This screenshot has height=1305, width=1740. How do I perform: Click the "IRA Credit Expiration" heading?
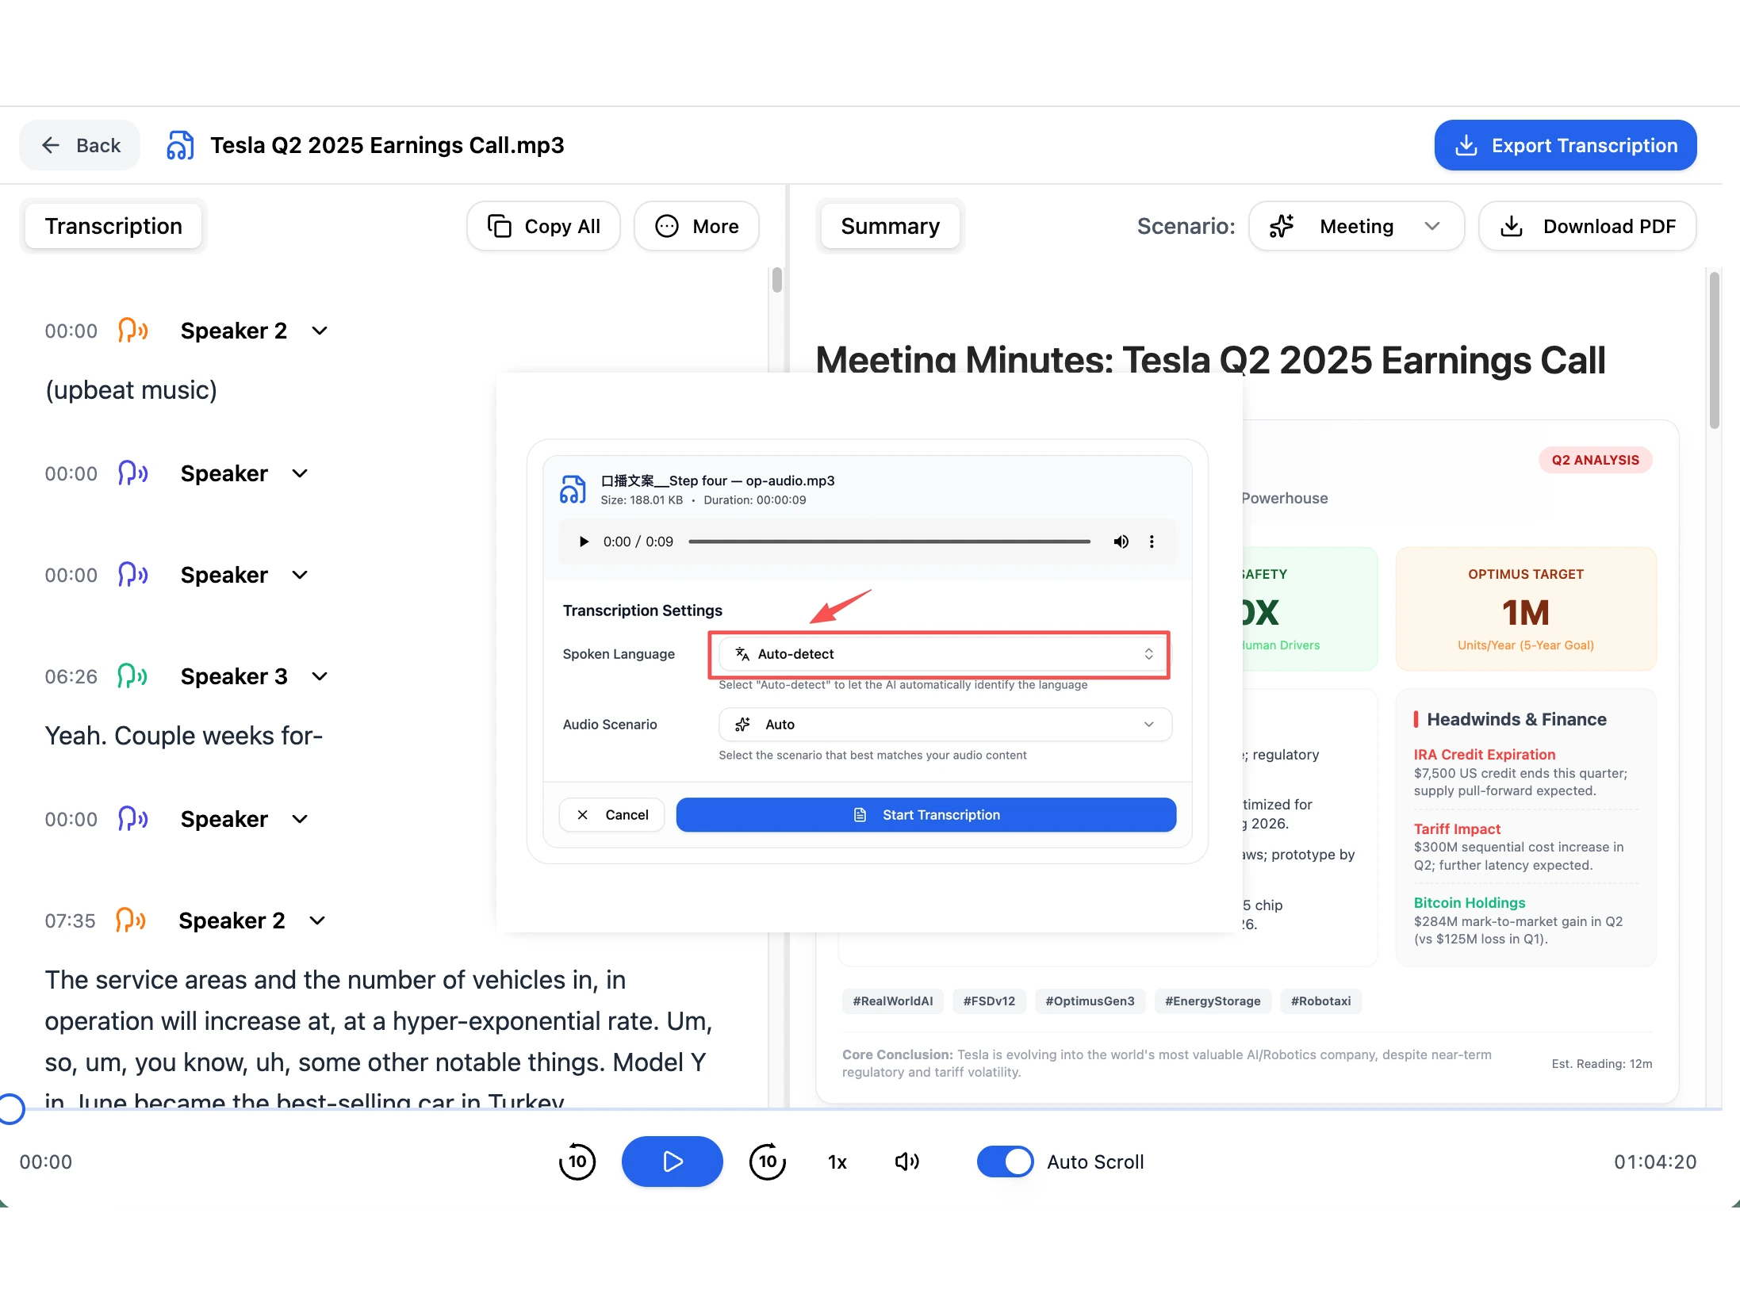(x=1484, y=754)
